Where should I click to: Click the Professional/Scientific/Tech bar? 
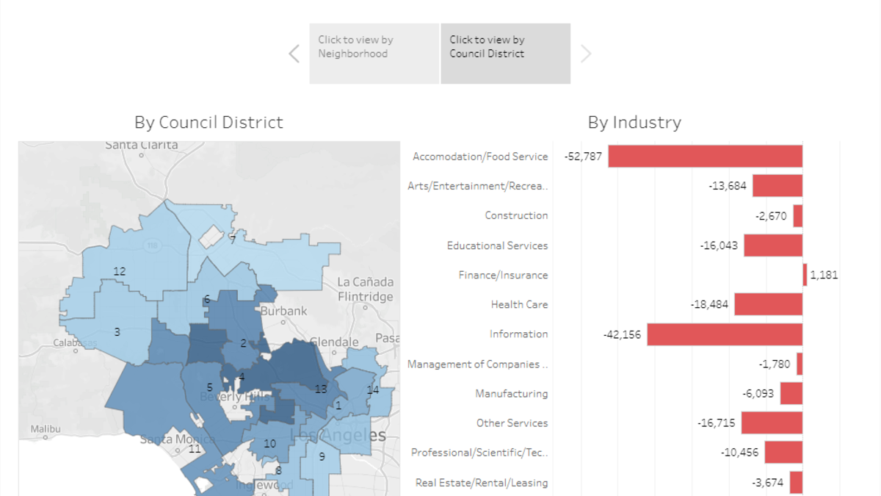coord(783,453)
